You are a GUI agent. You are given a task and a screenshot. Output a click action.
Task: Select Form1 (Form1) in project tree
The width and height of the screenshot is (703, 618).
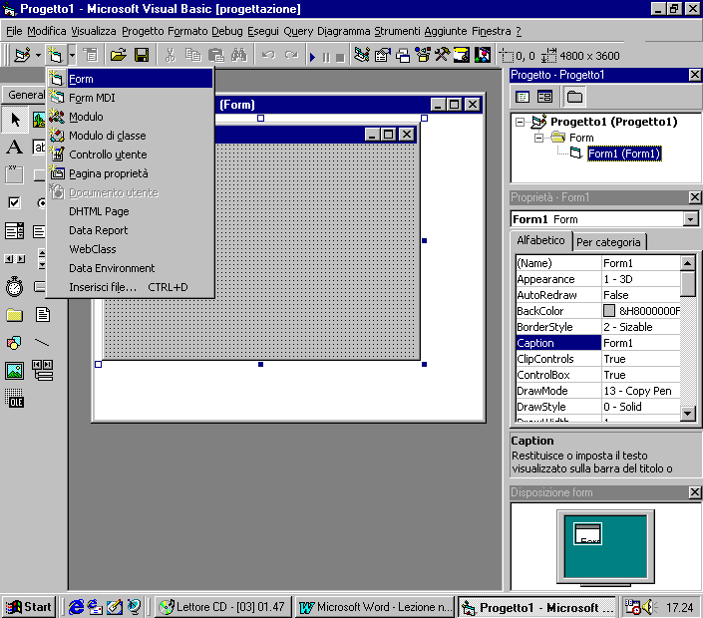[x=624, y=154]
